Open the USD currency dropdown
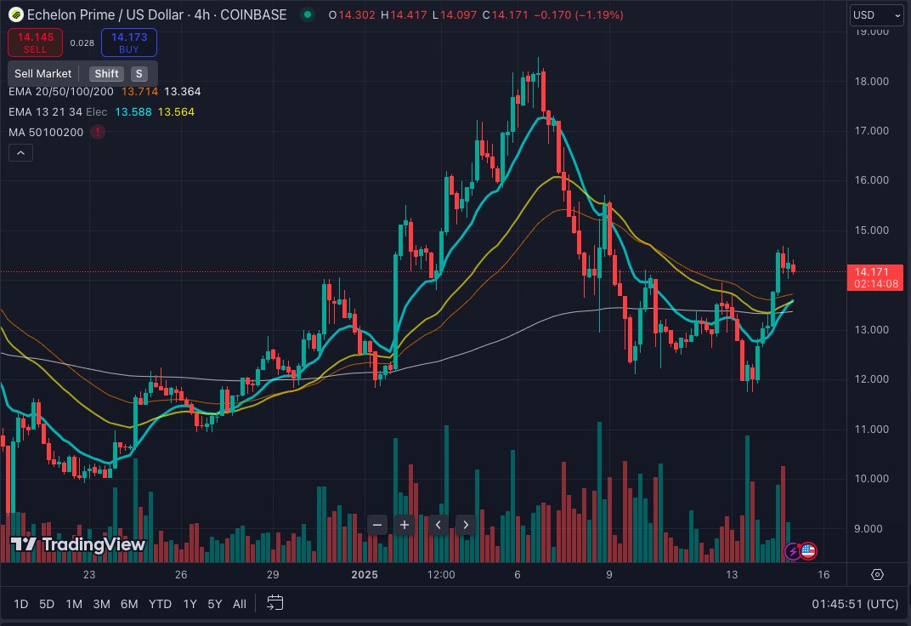 (x=877, y=15)
